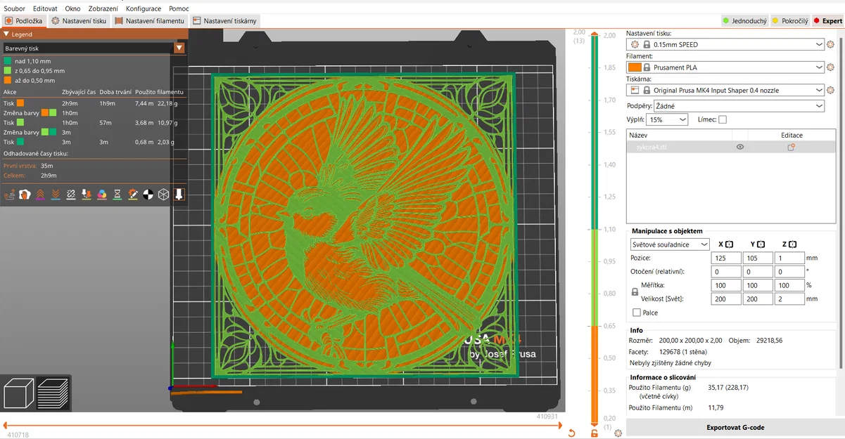845x439 pixels.
Task: Toggle travel moves visibility icon in legend
Action: pyautogui.click(x=9, y=194)
